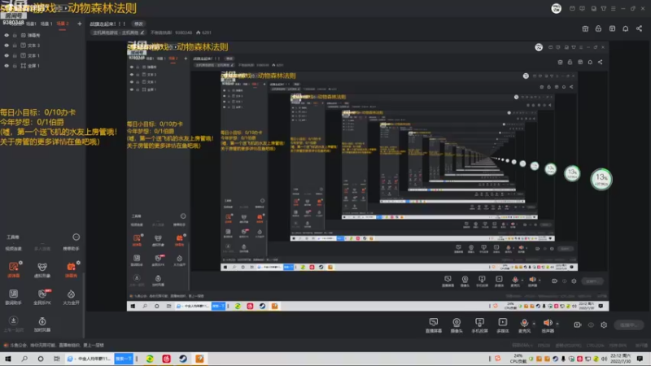Open the orange 弹幕秀 toolbox tool

point(71,269)
